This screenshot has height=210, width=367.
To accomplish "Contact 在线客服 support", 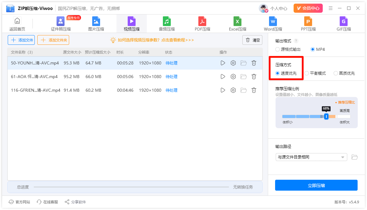I will [x=47, y=202].
